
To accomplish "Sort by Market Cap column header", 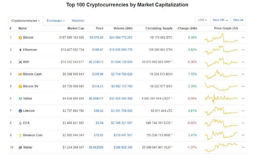I will click(76, 28).
